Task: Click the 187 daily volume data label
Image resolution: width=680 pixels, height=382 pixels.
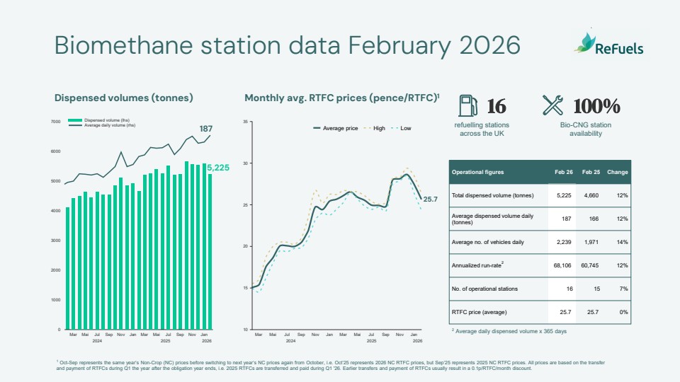Action: (x=206, y=129)
